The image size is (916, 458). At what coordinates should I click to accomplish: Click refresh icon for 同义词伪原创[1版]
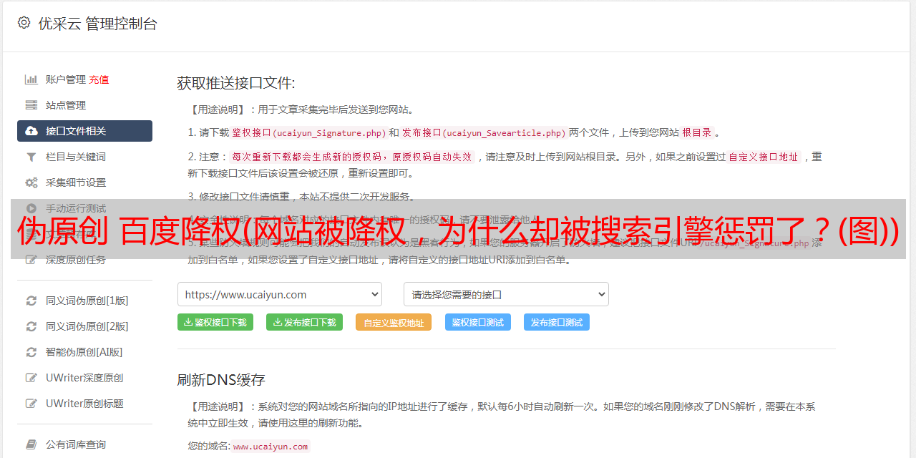(31, 301)
